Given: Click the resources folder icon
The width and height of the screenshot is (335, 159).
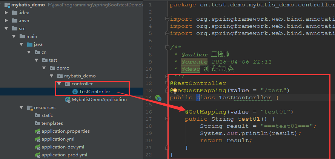Looking at the screenshot, I should pyautogui.click(x=30, y=108).
